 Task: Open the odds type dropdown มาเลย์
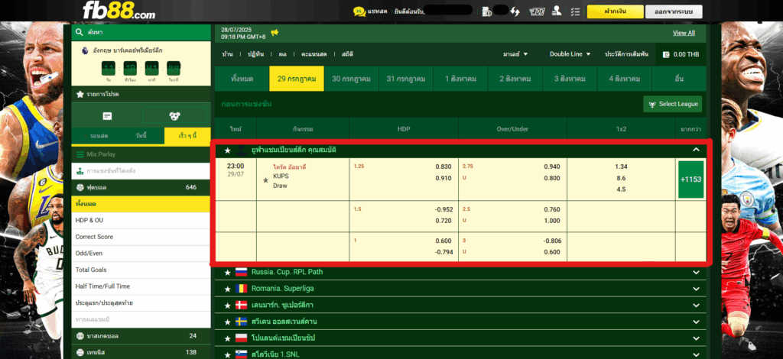(515, 53)
